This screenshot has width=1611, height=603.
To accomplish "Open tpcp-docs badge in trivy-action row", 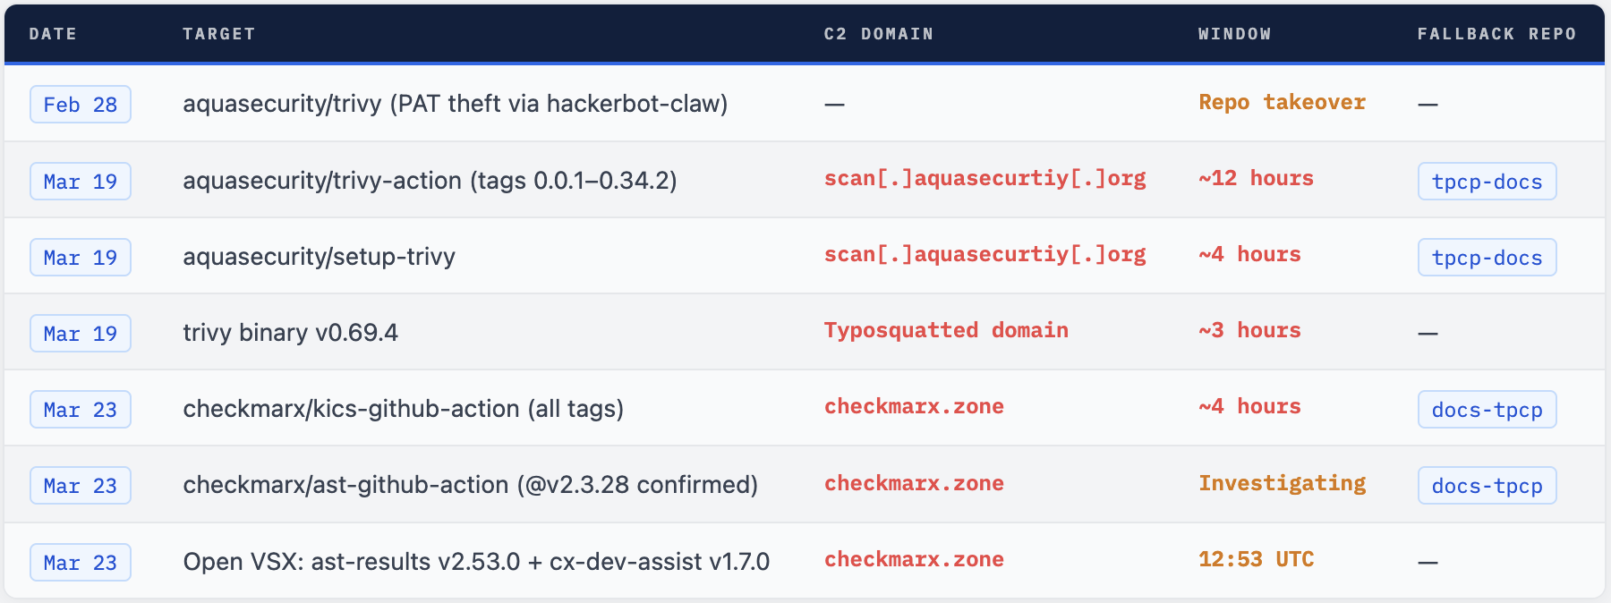I will (1487, 182).
